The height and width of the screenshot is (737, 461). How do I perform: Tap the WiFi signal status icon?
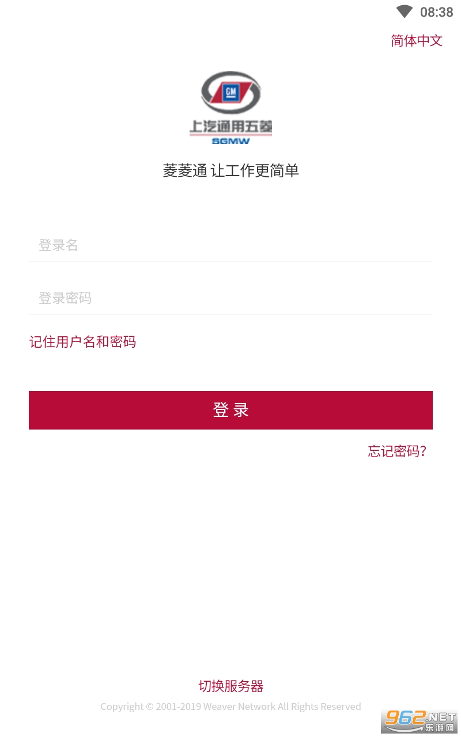coord(404,12)
